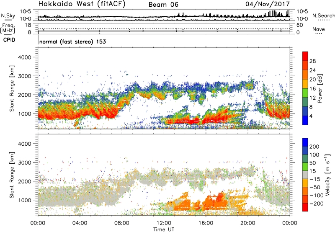Click the blue top segment of the velocity colorbar
Image resolution: width=335 pixels, height=232 pixels.
[305, 142]
